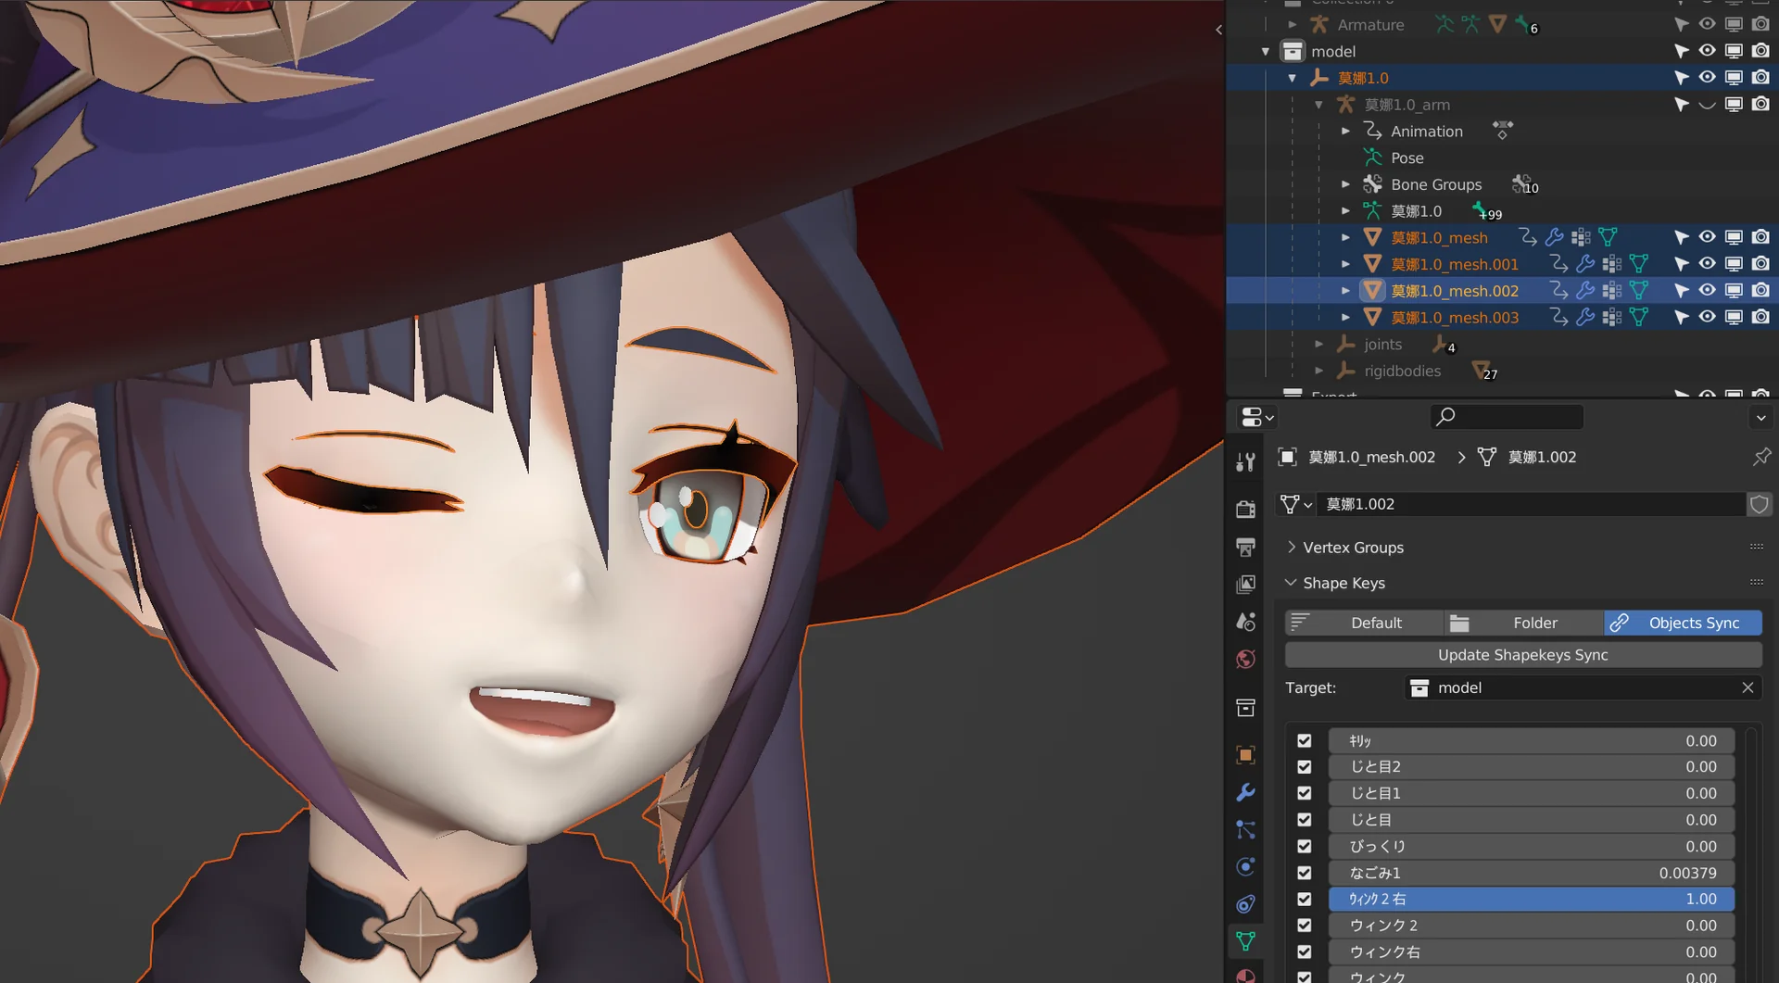
Task: Expand Bone Groups in the outliner
Action: click(1345, 184)
